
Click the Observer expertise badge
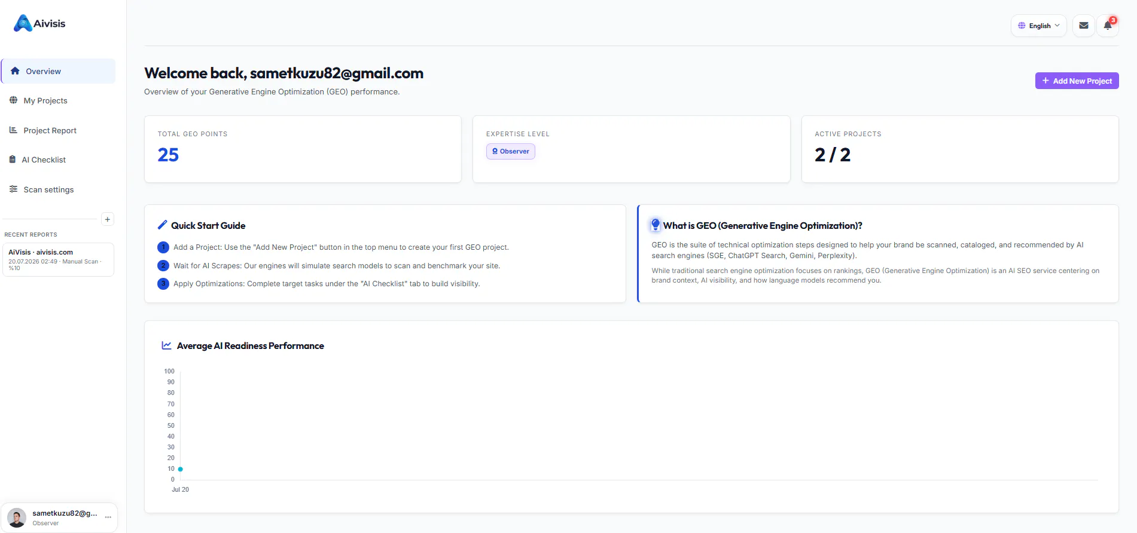tap(511, 151)
